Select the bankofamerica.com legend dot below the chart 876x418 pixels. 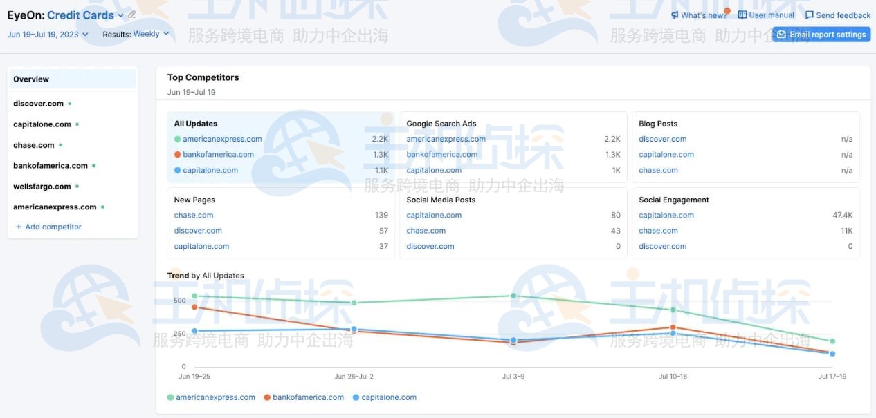(x=266, y=397)
